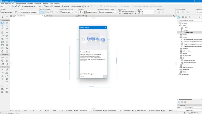Open the Teamwork menu
This screenshot has height=114, width=202.
click(x=45, y=4)
